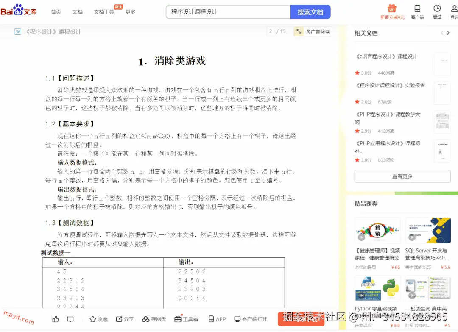The width and height of the screenshot is (458, 332).
Task: Open the VIP 新客立减4元 offer icon
Action: tap(392, 12)
